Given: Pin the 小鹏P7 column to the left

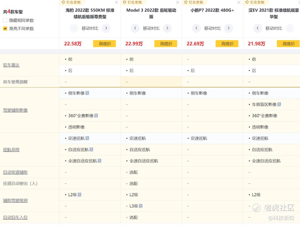Looking at the screenshot, I should [x=194, y=2].
